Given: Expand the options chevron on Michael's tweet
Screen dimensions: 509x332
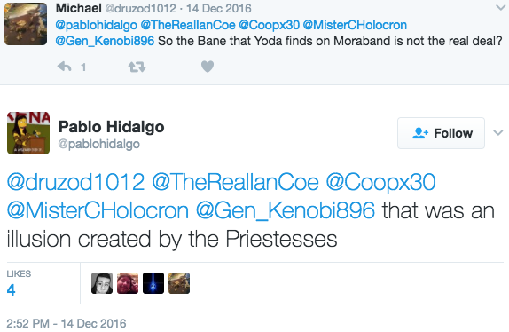Looking at the screenshot, I should (501, 7).
